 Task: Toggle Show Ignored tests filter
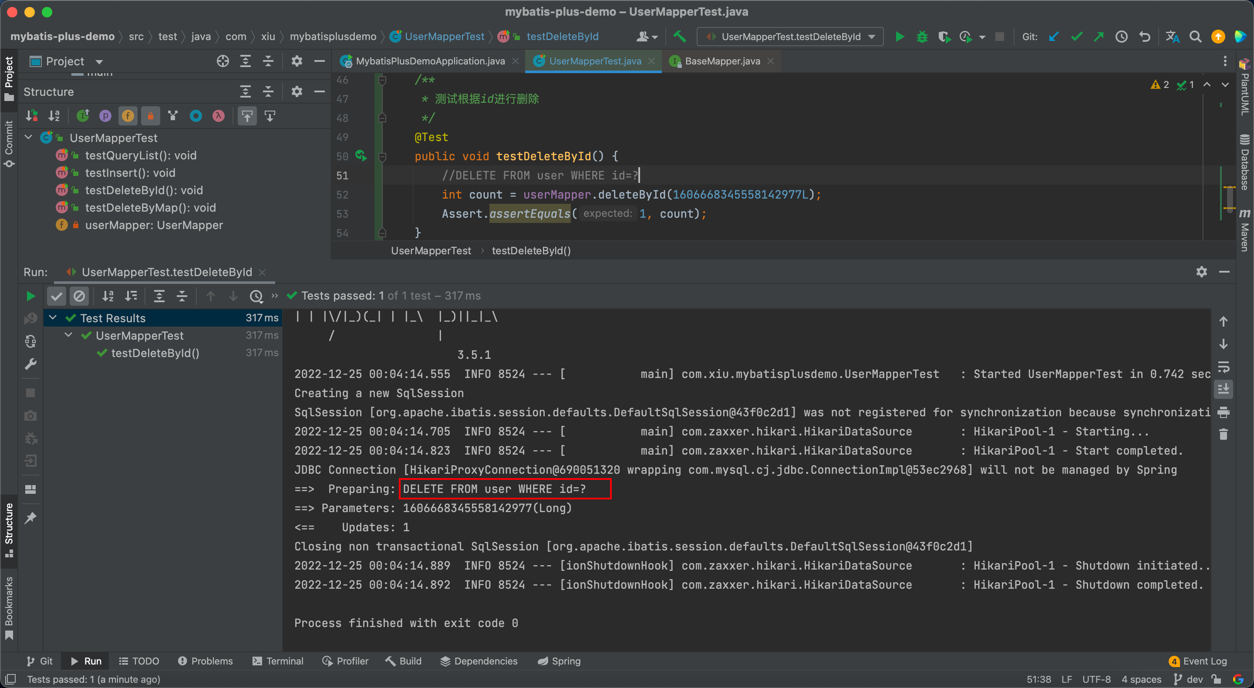pos(79,296)
